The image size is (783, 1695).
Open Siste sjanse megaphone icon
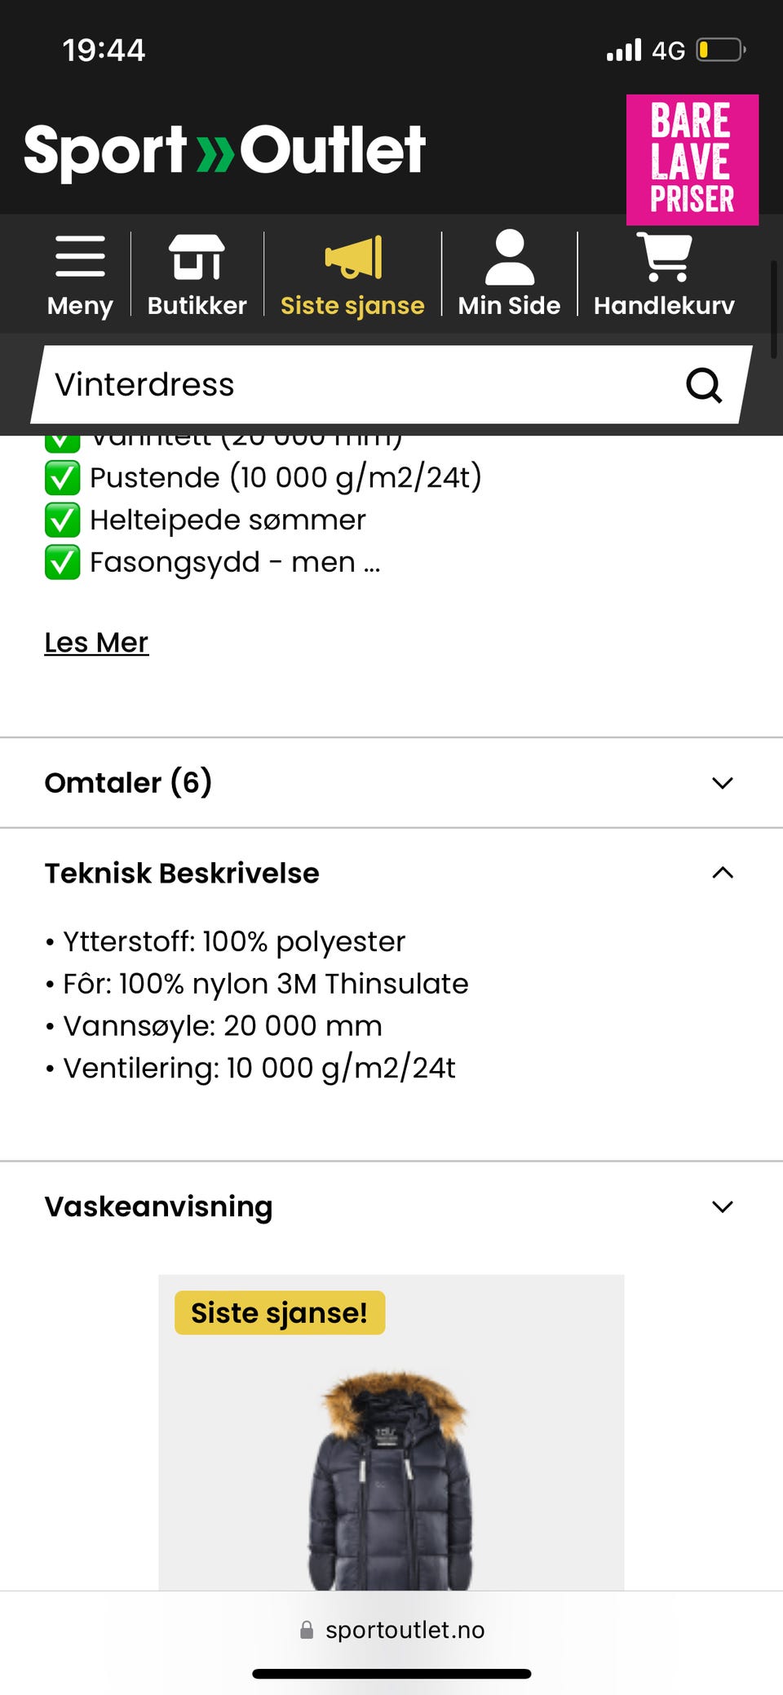353,257
